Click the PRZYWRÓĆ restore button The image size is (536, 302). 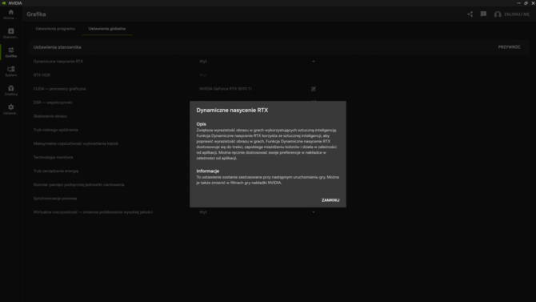point(509,47)
